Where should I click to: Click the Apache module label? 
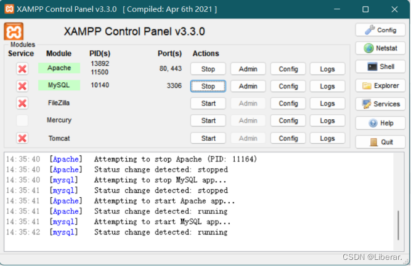point(59,68)
